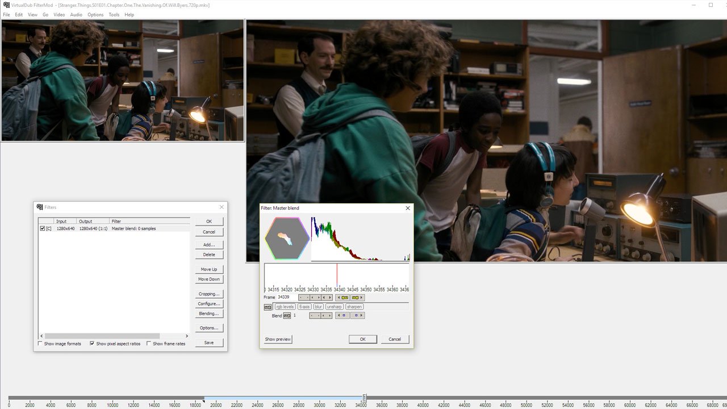Viewport: 727px width, 409px height.
Task: Open the Video menu
Action: (x=59, y=15)
